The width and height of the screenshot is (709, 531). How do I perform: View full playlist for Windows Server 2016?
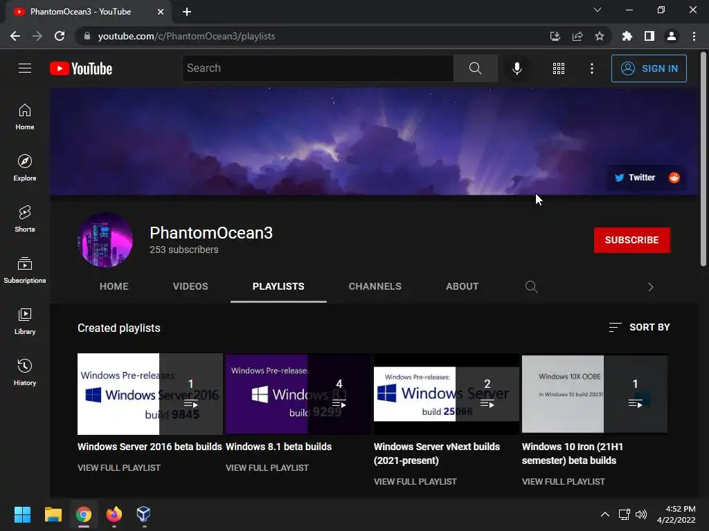point(119,468)
